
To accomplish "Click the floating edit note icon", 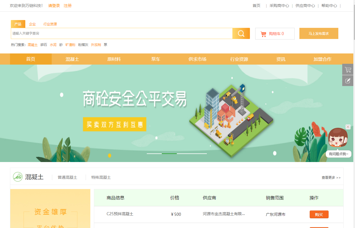I will 348,81.
